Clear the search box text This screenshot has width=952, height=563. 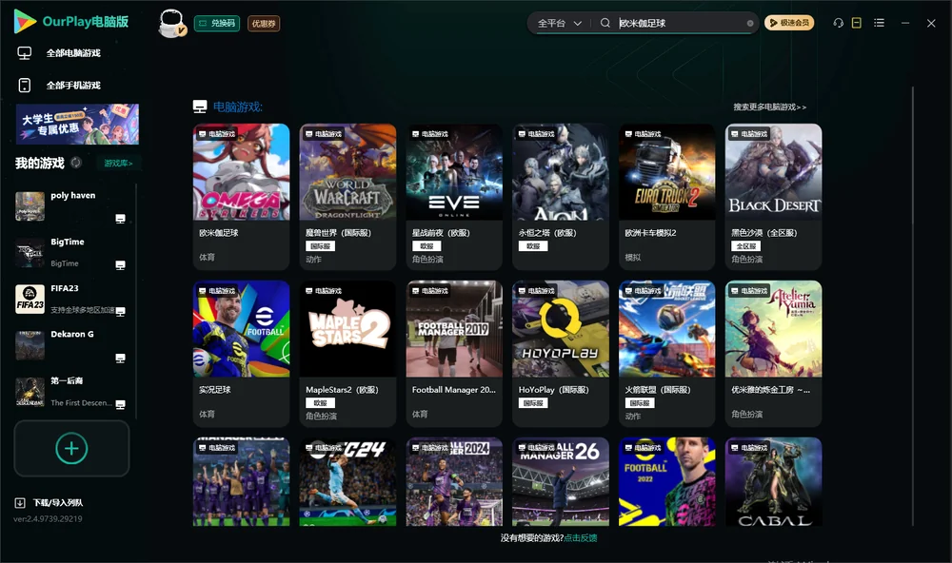750,23
